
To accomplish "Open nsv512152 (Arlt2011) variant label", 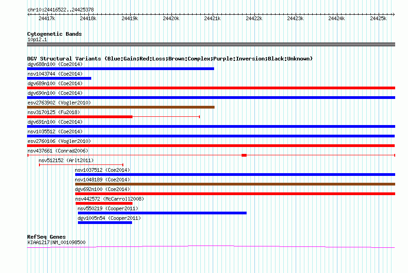I will pos(66,160).
